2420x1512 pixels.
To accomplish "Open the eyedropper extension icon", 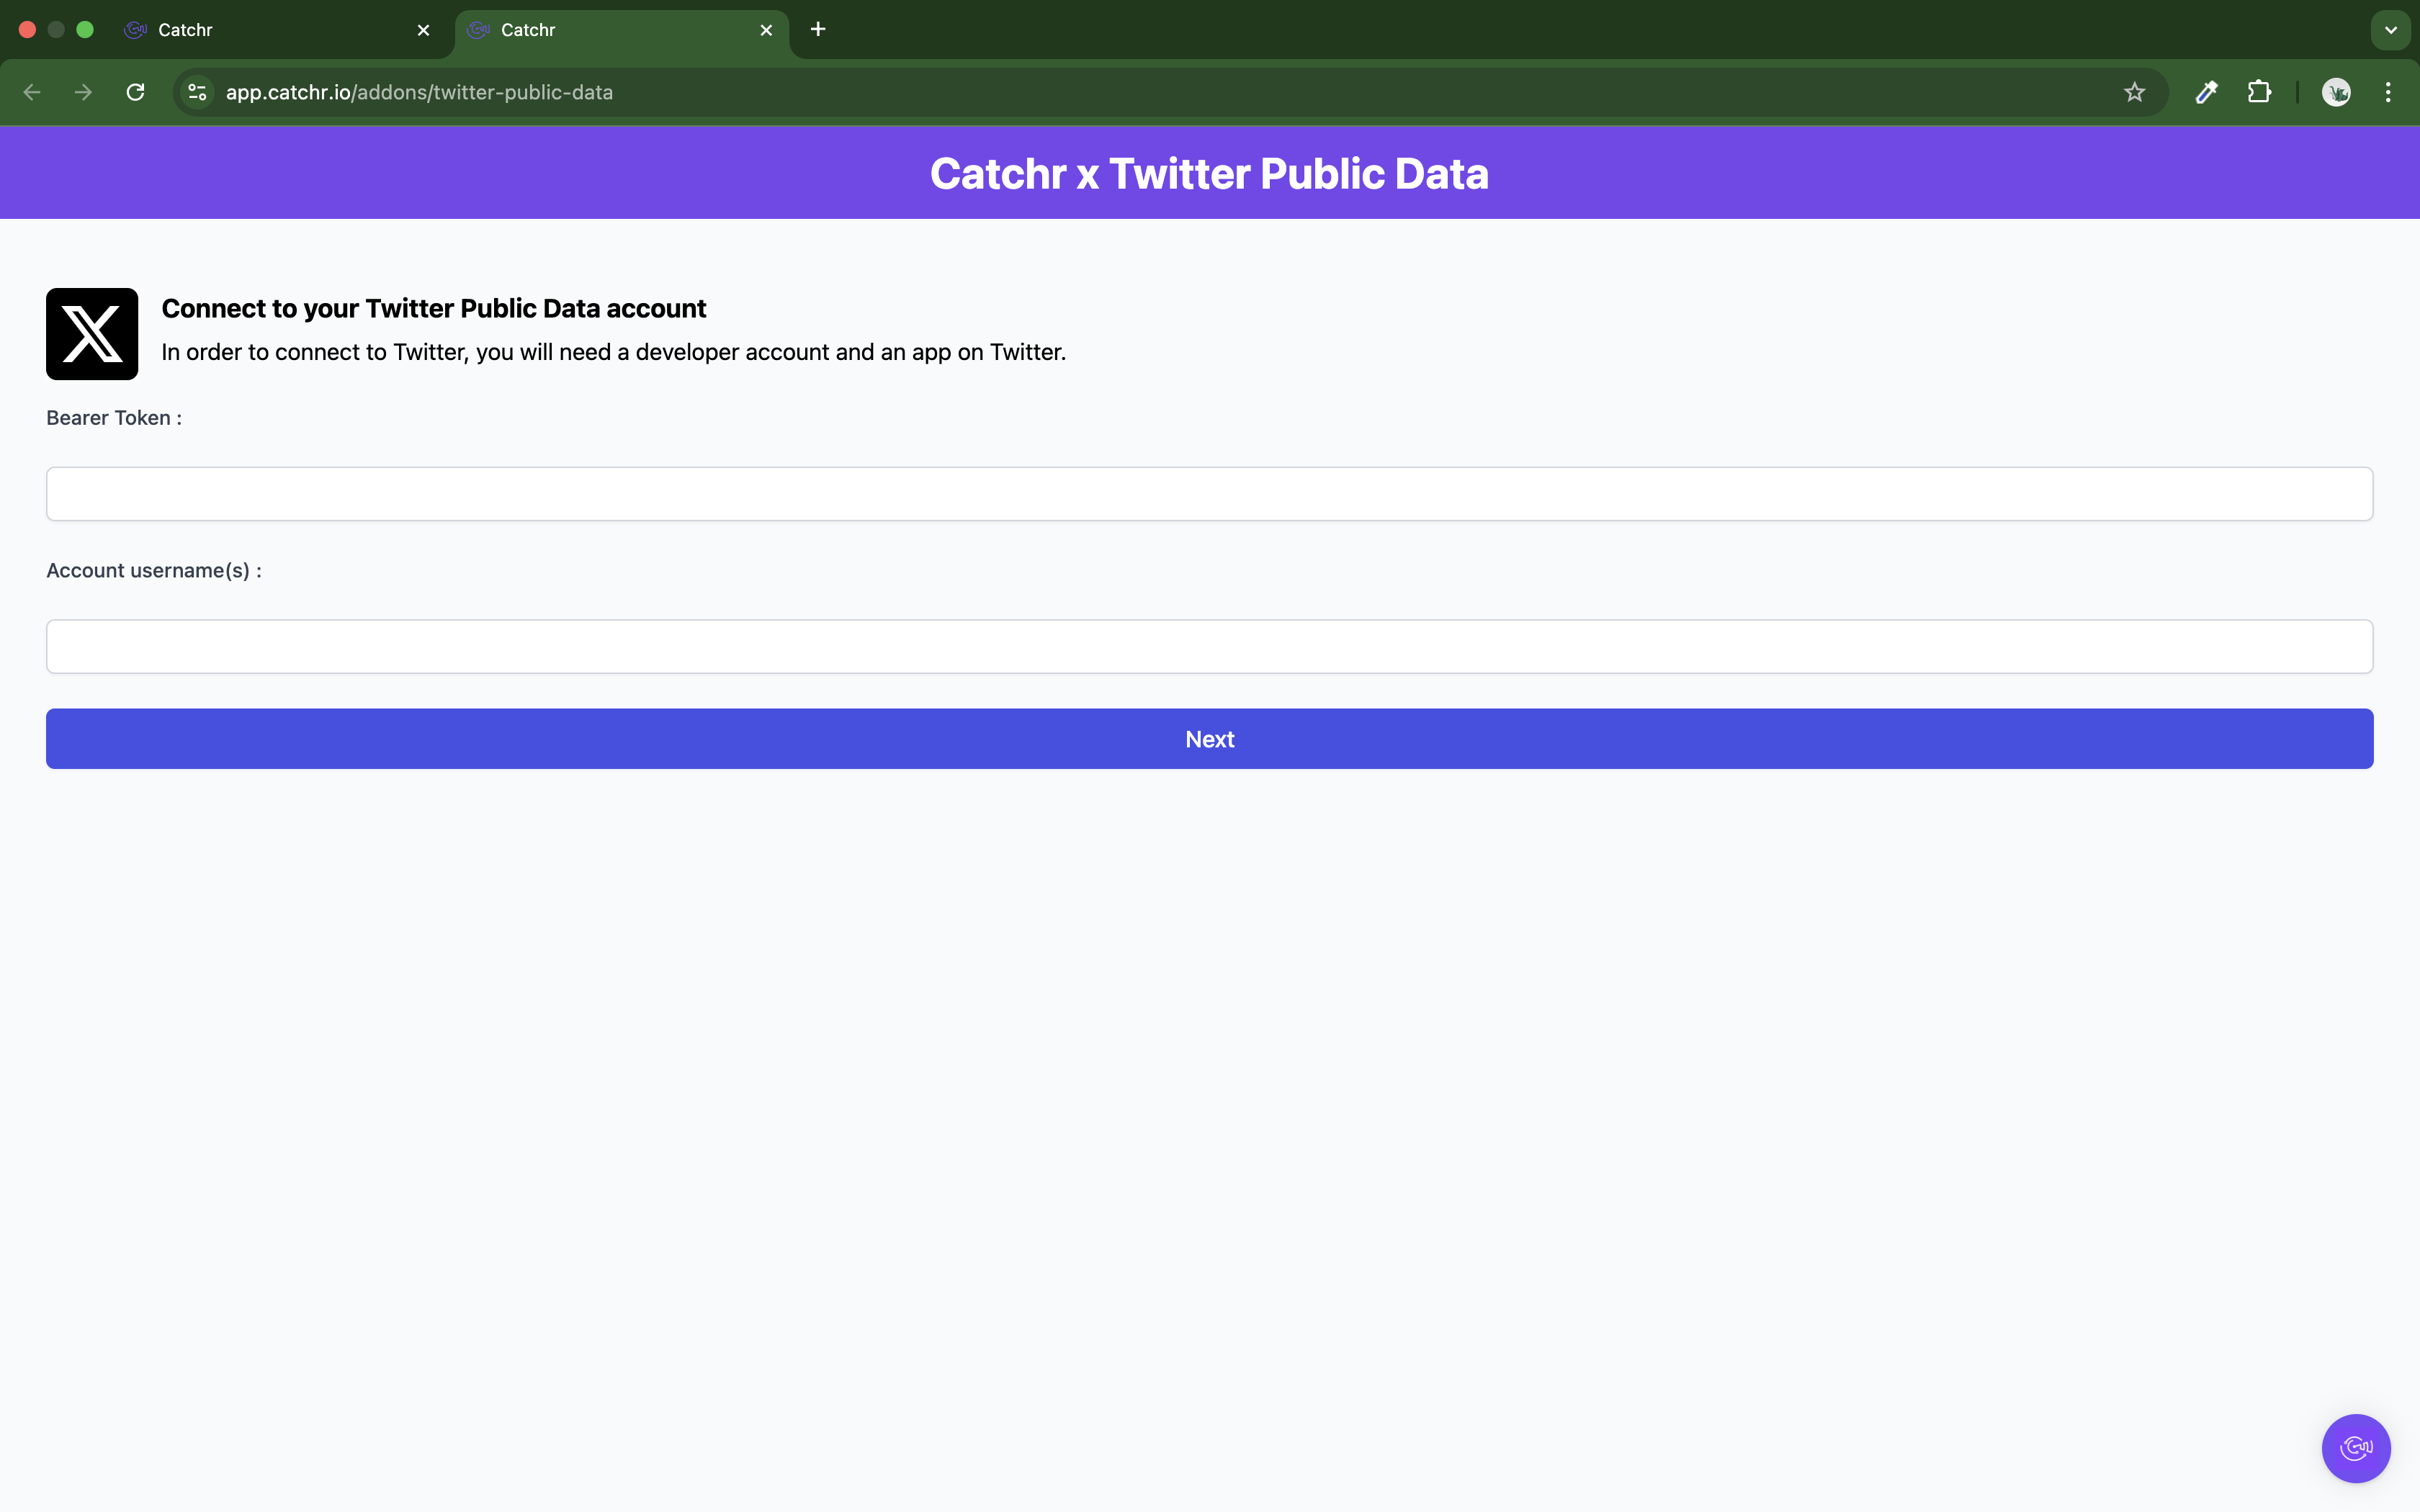I will [x=2206, y=92].
